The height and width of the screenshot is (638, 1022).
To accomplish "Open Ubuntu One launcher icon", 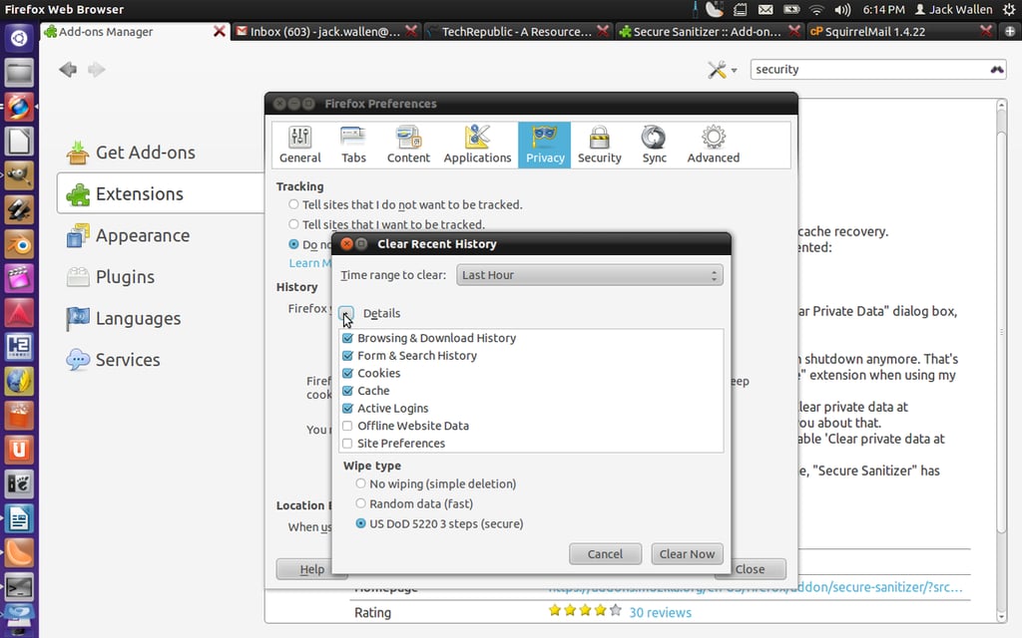I will click(19, 450).
